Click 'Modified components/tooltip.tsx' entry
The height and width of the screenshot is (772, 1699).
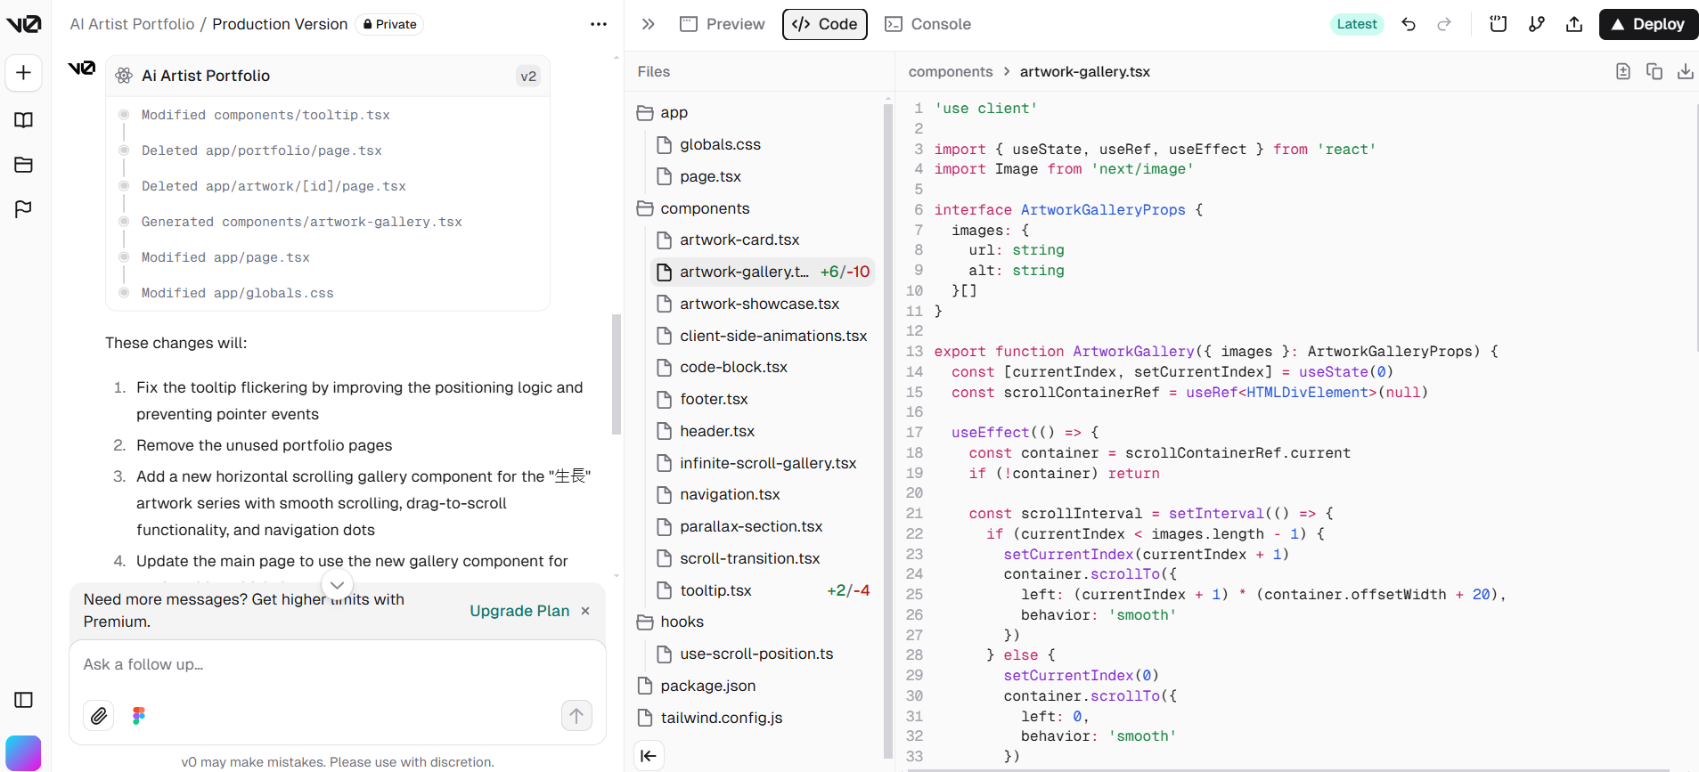point(265,115)
